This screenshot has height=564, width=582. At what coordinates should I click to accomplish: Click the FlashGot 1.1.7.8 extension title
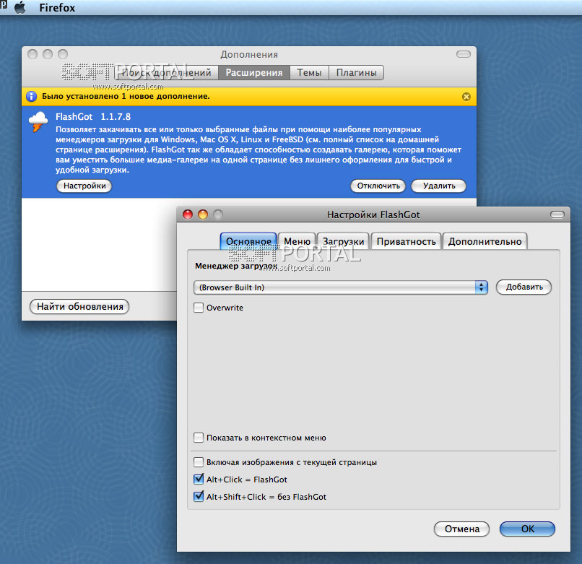[93, 116]
